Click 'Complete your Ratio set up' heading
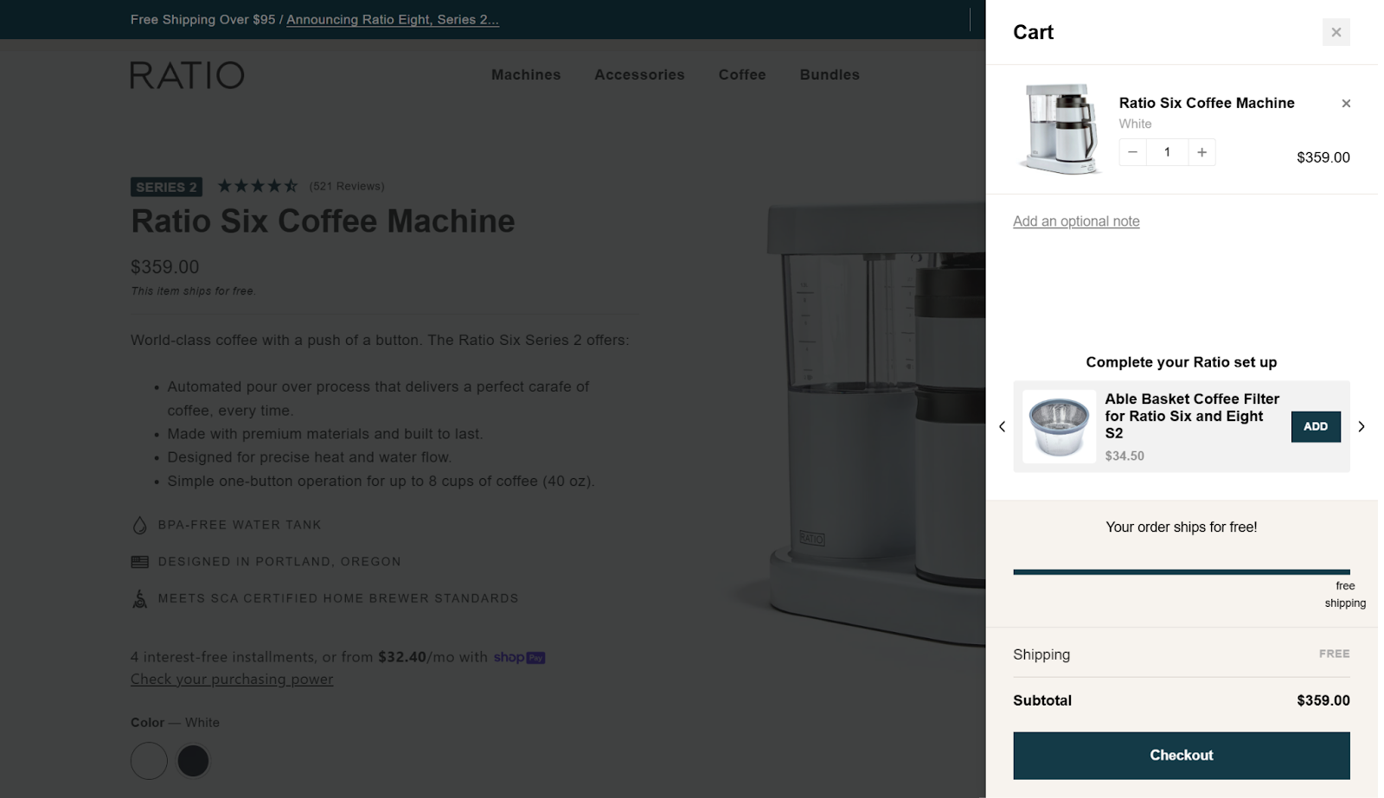This screenshot has width=1384, height=798. pyautogui.click(x=1182, y=362)
